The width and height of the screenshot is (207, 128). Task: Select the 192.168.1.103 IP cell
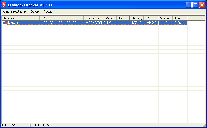[x=62, y=23]
